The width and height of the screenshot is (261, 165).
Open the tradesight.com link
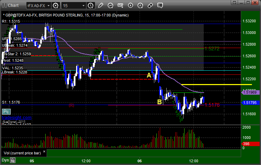tap(16, 118)
